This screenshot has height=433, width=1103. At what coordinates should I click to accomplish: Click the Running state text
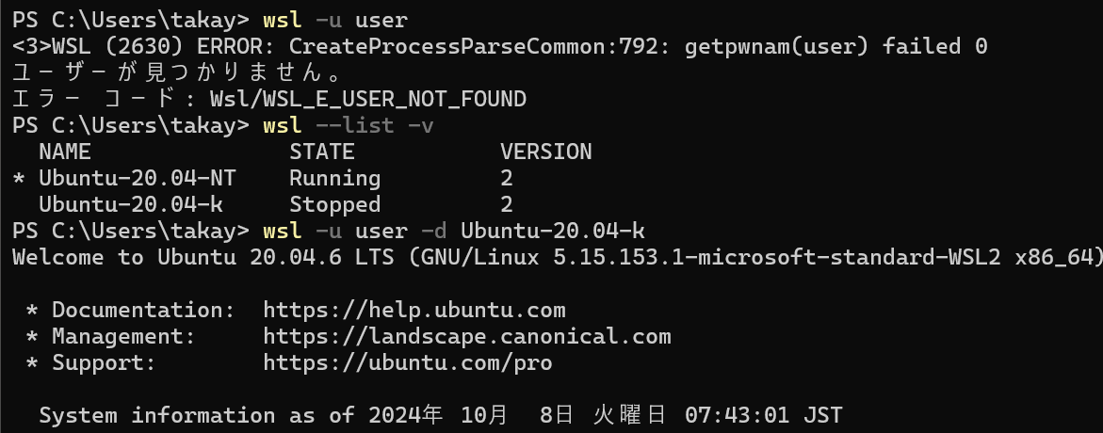pyautogui.click(x=334, y=178)
